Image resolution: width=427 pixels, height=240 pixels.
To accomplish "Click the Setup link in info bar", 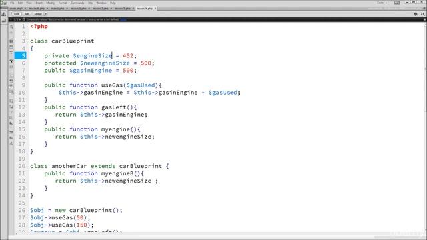I will click(123, 19).
